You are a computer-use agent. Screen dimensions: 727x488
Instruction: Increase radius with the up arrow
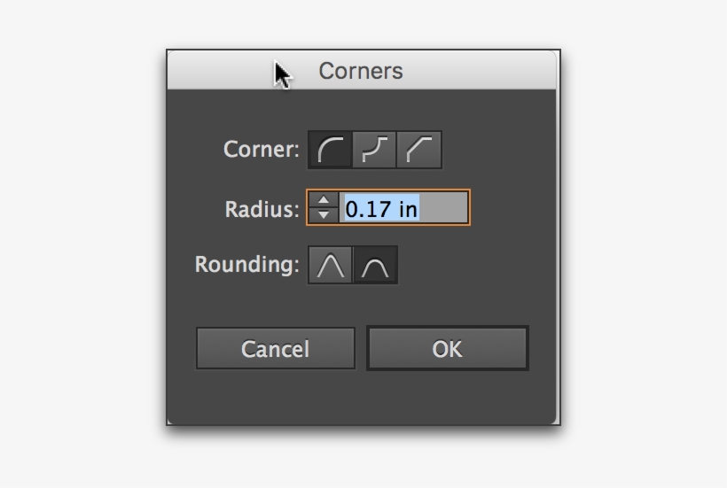(324, 201)
